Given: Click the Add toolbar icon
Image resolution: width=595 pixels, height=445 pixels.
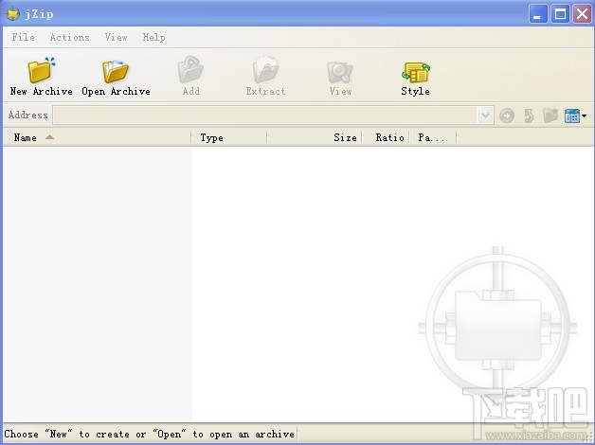Looking at the screenshot, I should (x=190, y=70).
